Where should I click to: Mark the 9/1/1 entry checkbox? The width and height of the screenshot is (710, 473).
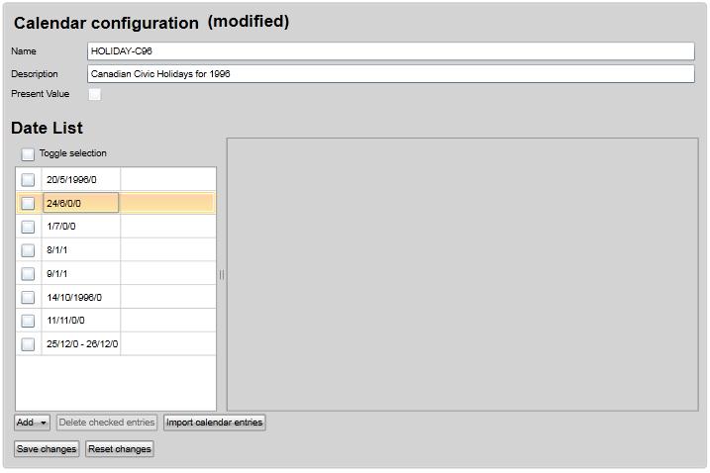click(x=28, y=274)
